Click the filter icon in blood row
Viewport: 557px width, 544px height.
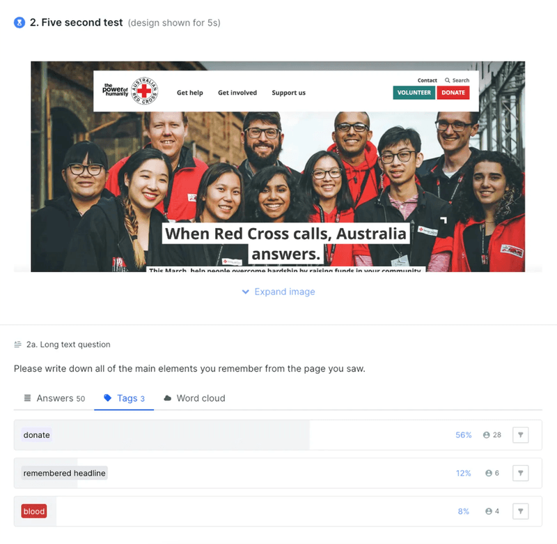(520, 511)
